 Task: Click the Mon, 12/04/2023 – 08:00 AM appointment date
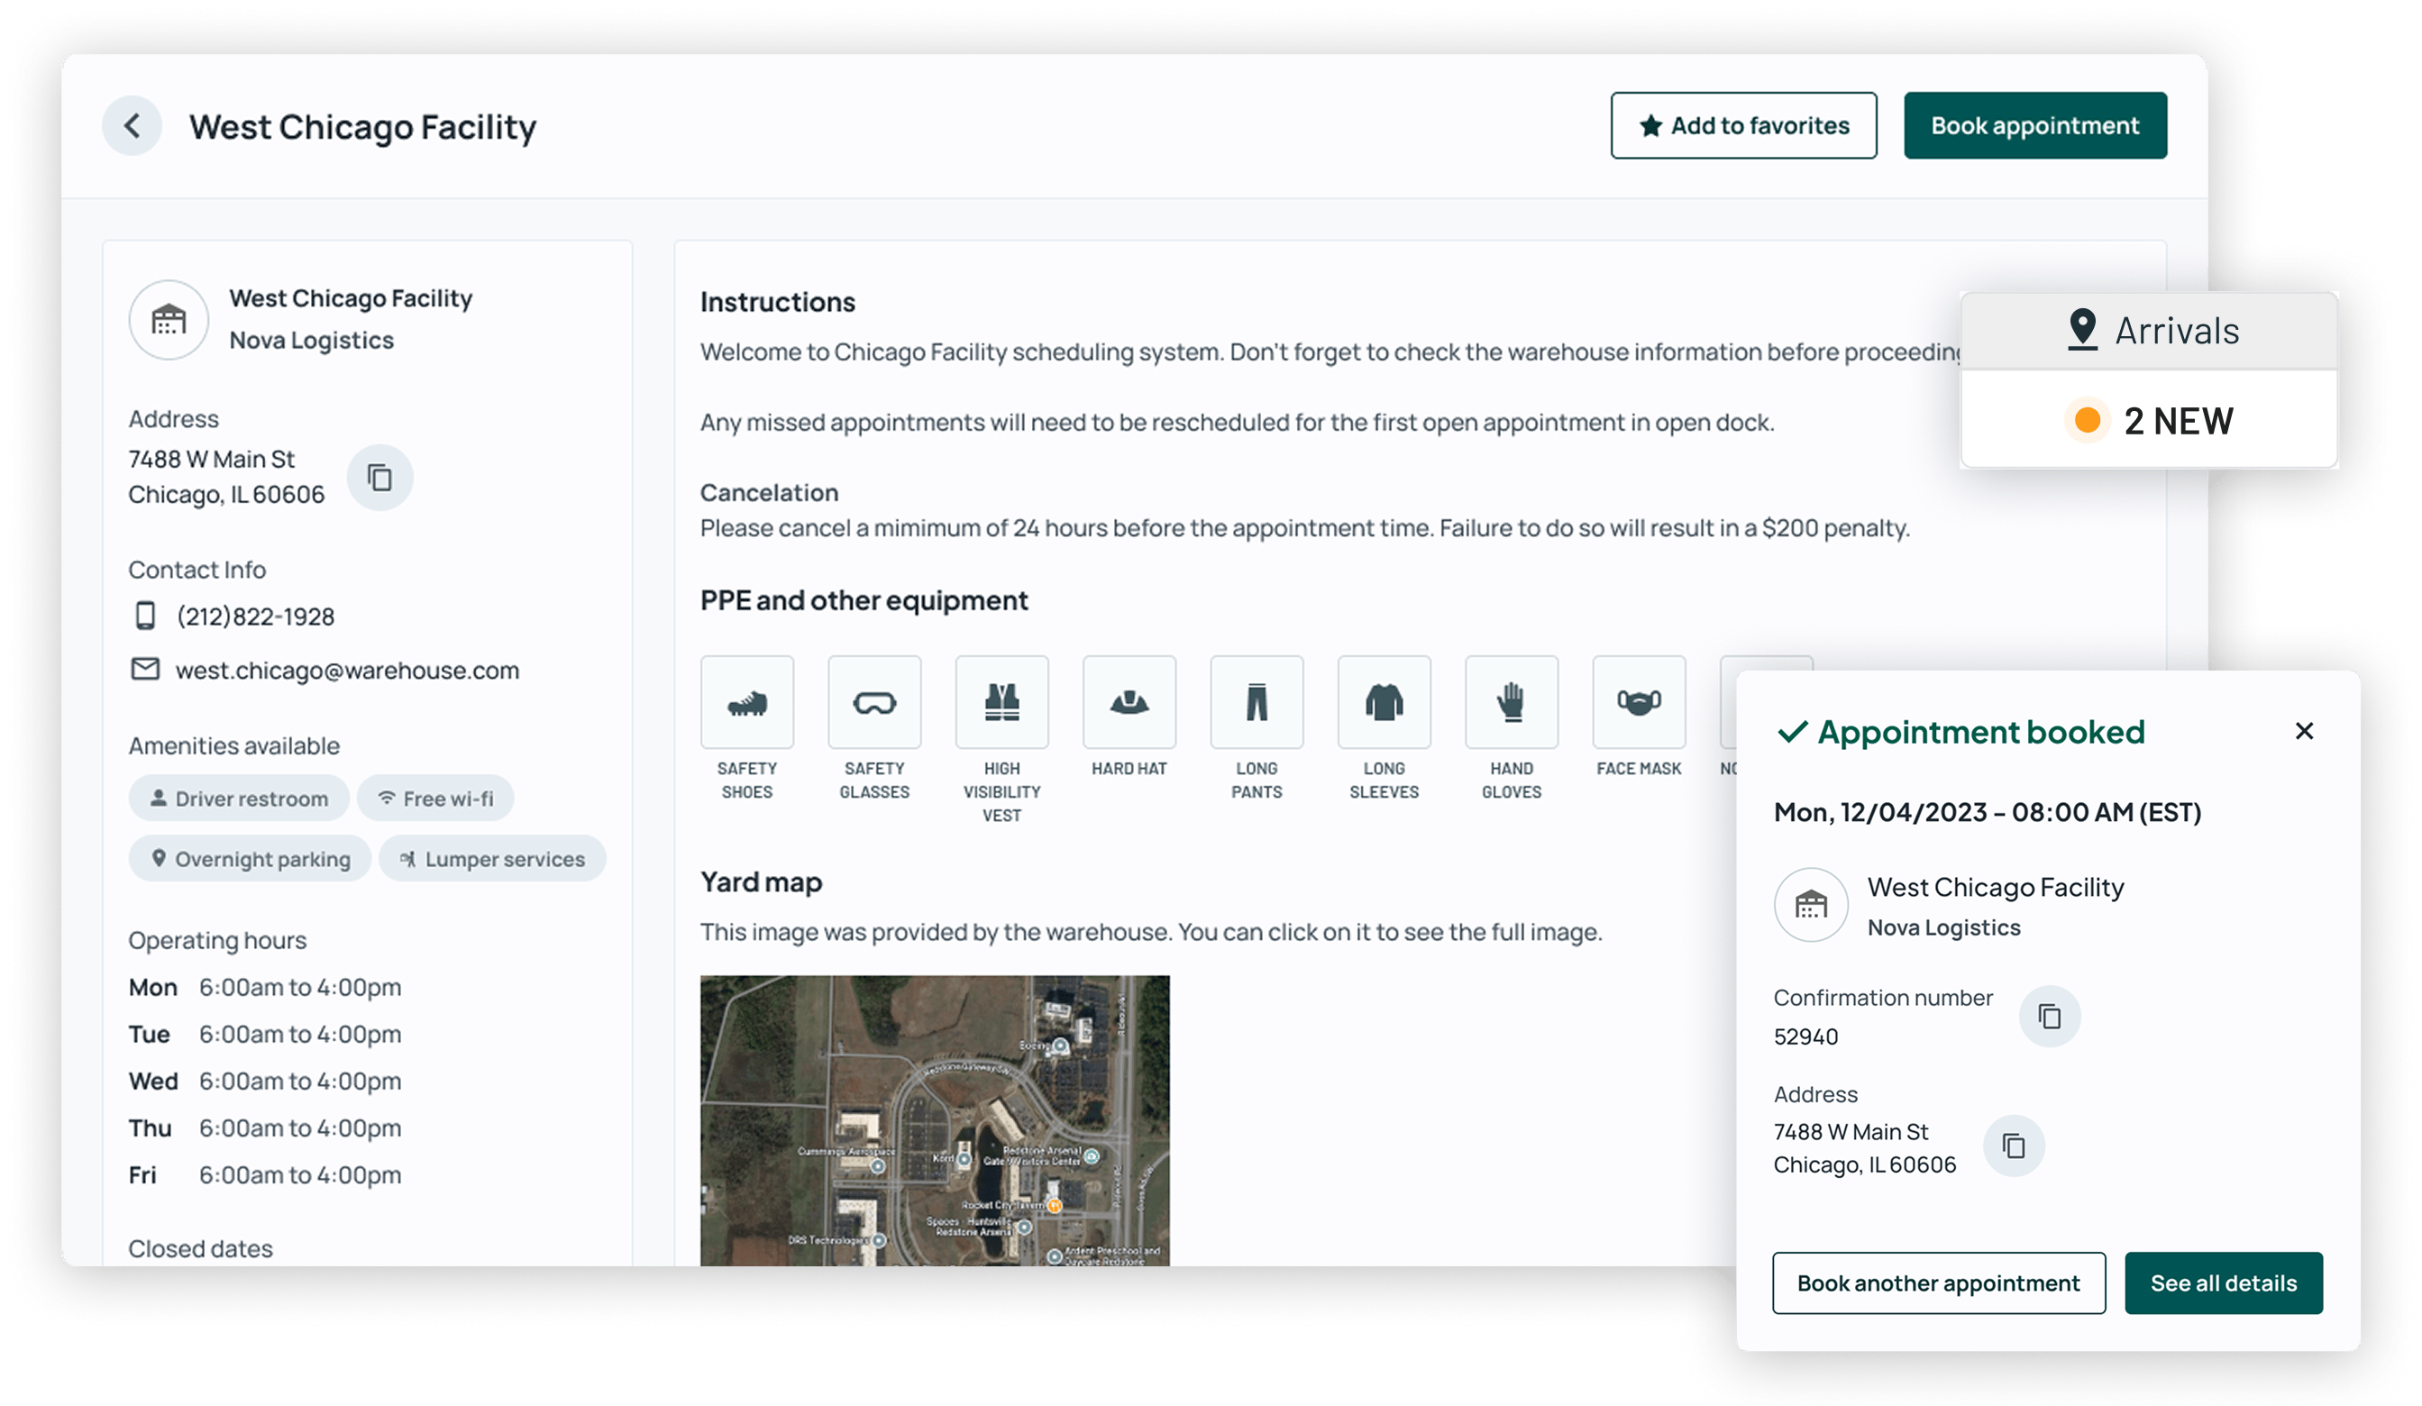1987,812
